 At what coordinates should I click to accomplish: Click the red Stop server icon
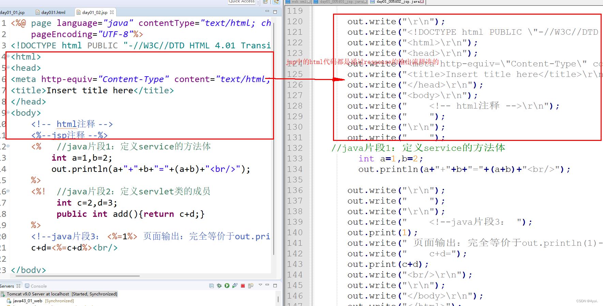pyautogui.click(x=243, y=286)
